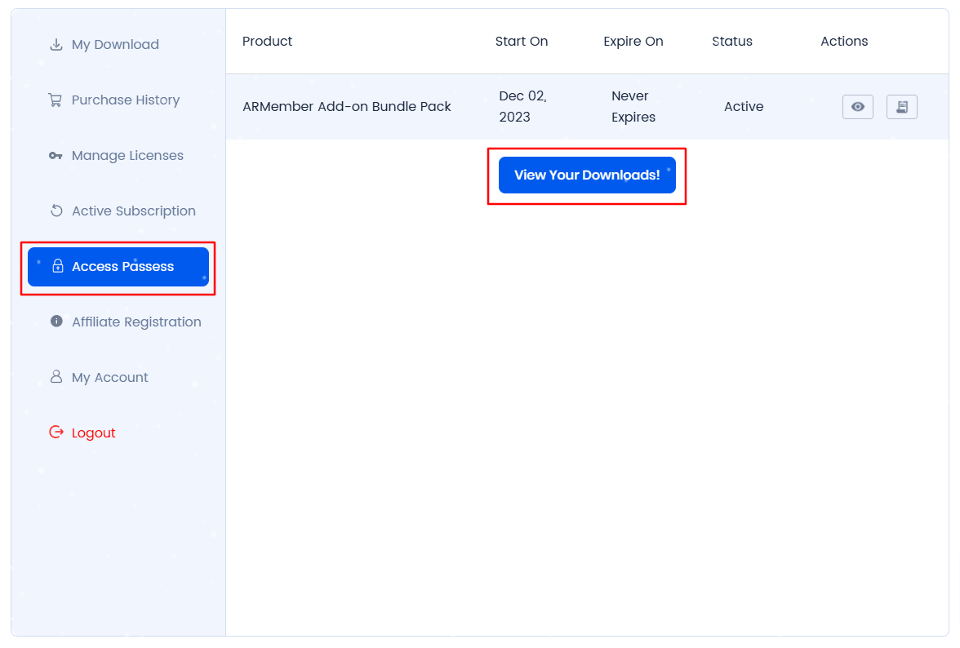Select the Access Passess tab
This screenshot has height=648, width=960.
pos(118,267)
